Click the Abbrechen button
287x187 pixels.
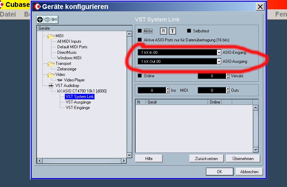(249, 171)
